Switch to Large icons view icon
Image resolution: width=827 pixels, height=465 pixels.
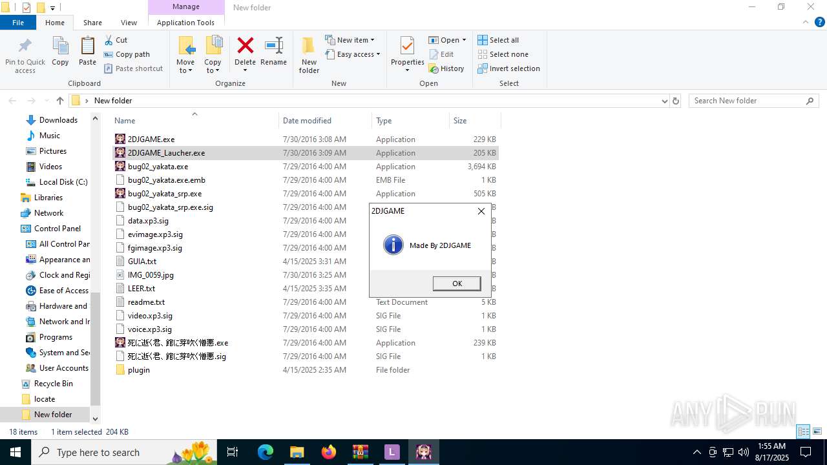[x=817, y=431]
